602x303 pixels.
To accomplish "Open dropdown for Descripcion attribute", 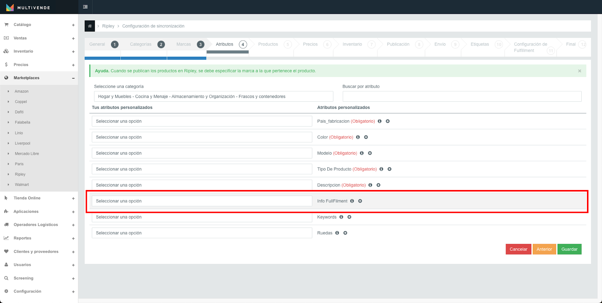I will [x=202, y=185].
